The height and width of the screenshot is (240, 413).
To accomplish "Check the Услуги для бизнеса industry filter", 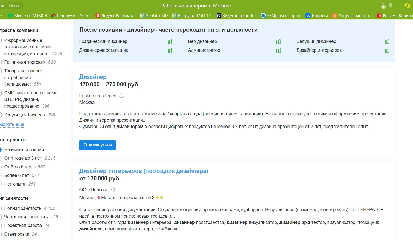I will click(x=1, y=115).
